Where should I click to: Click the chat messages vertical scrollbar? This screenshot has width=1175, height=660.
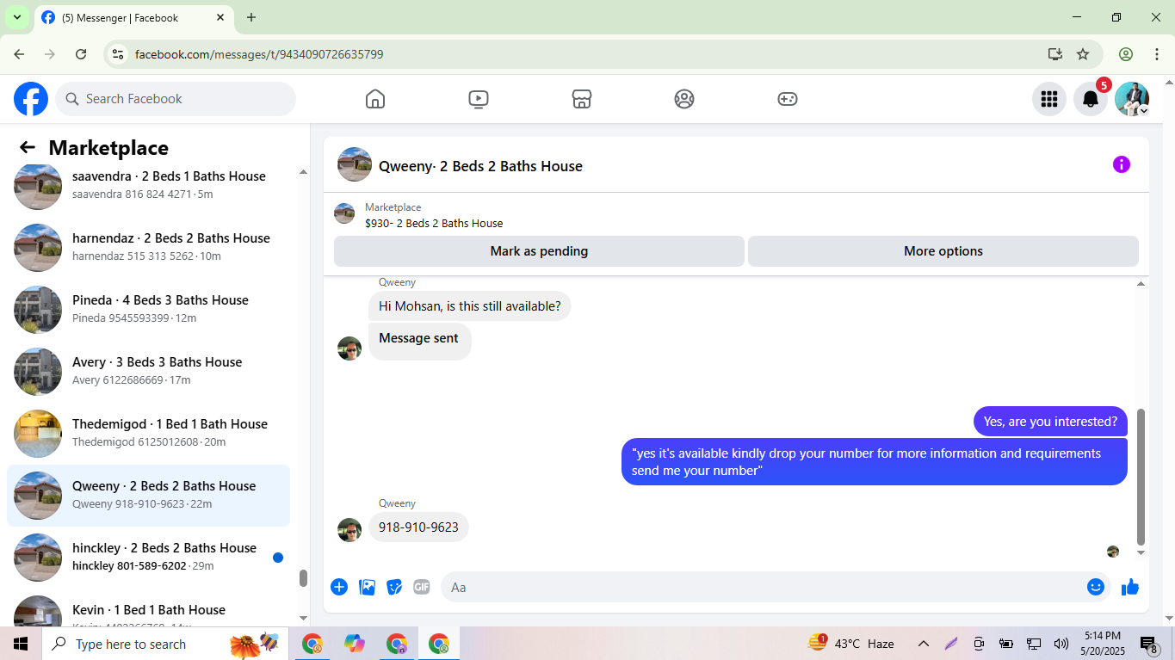tap(1141, 478)
